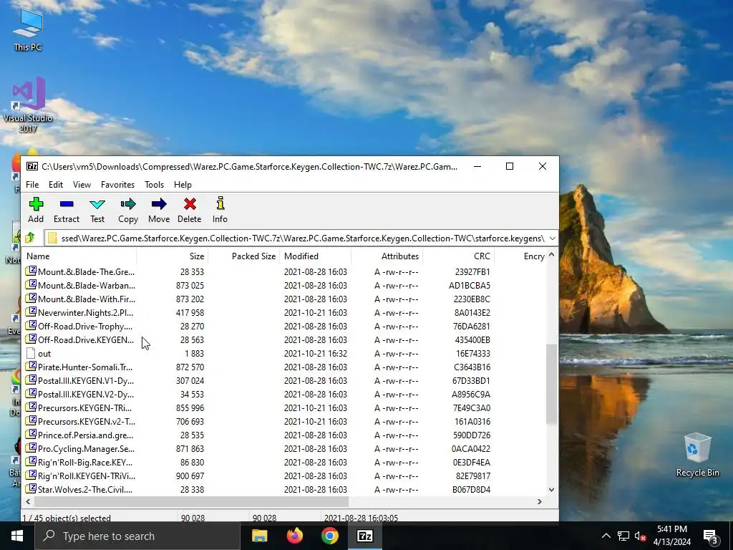Launch Google Chrome from the taskbar
The height and width of the screenshot is (550, 733).
(x=329, y=536)
